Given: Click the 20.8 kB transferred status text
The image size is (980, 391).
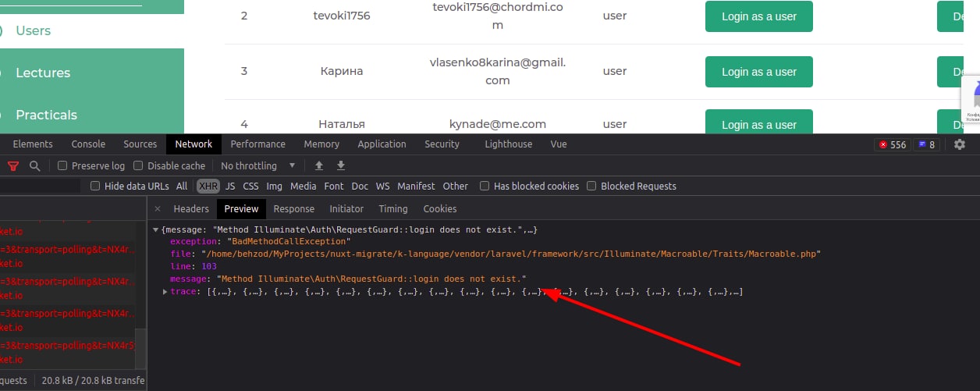Looking at the screenshot, I should click(94, 380).
